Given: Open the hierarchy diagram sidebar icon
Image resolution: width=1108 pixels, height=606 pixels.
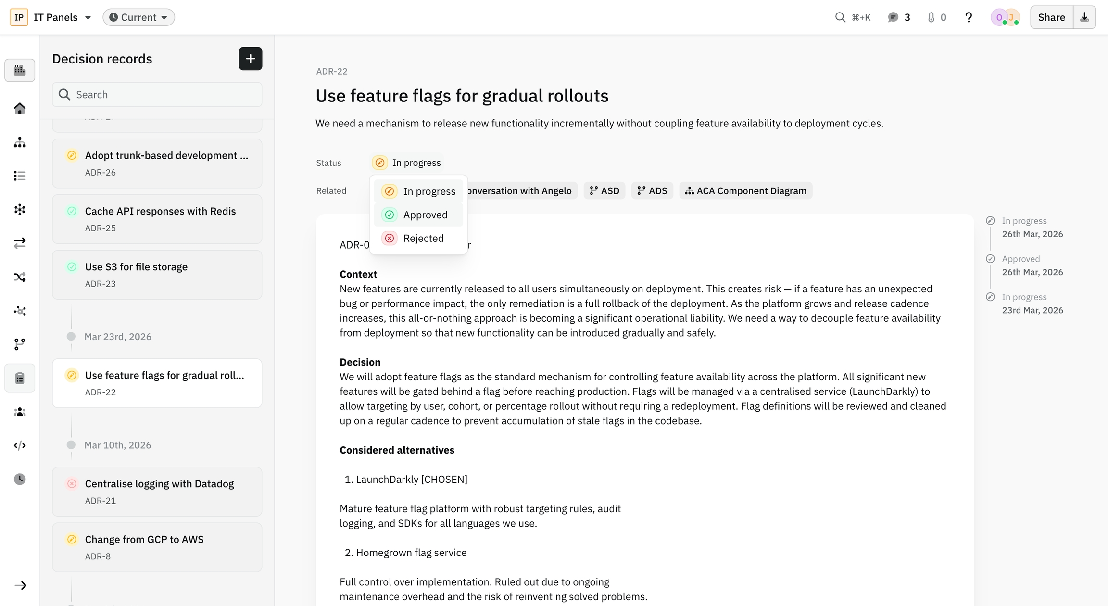Looking at the screenshot, I should [x=20, y=142].
